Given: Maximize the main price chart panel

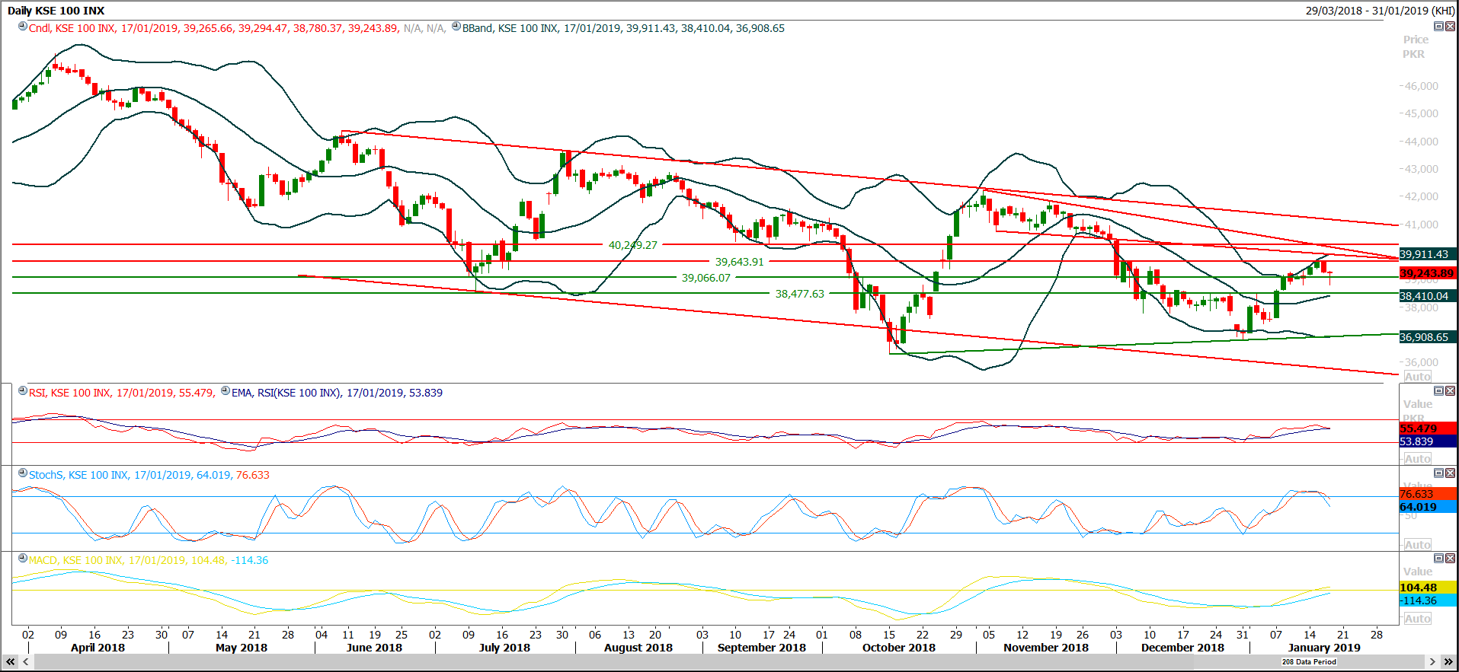Looking at the screenshot, I should (x=1438, y=27).
